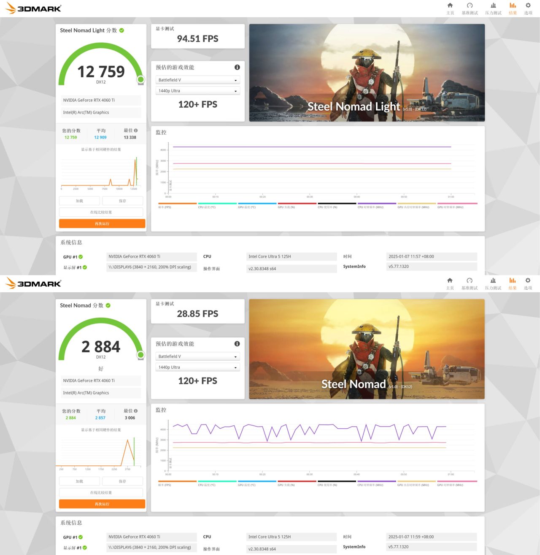Click the 3DMark logo above the 2 884 score

tap(33, 283)
